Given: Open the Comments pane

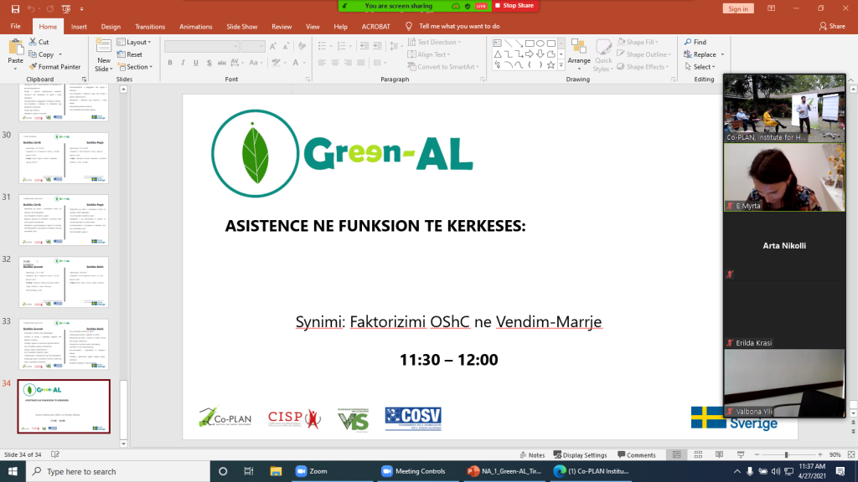Looking at the screenshot, I should point(637,454).
